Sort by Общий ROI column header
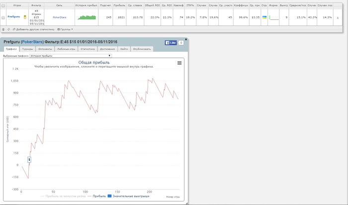348x205 pixels. pyautogui.click(x=152, y=5)
